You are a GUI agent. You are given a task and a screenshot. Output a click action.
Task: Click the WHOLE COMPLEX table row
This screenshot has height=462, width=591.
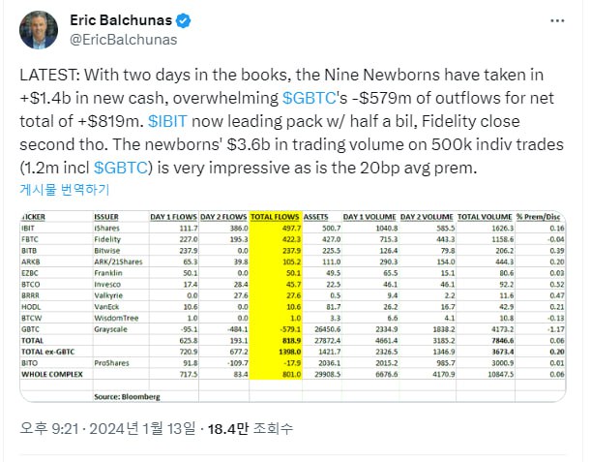(293, 374)
